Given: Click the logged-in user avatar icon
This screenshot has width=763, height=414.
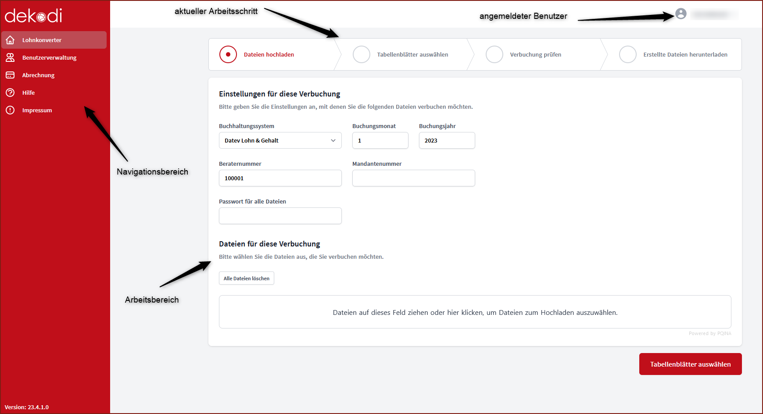Looking at the screenshot, I should point(681,14).
